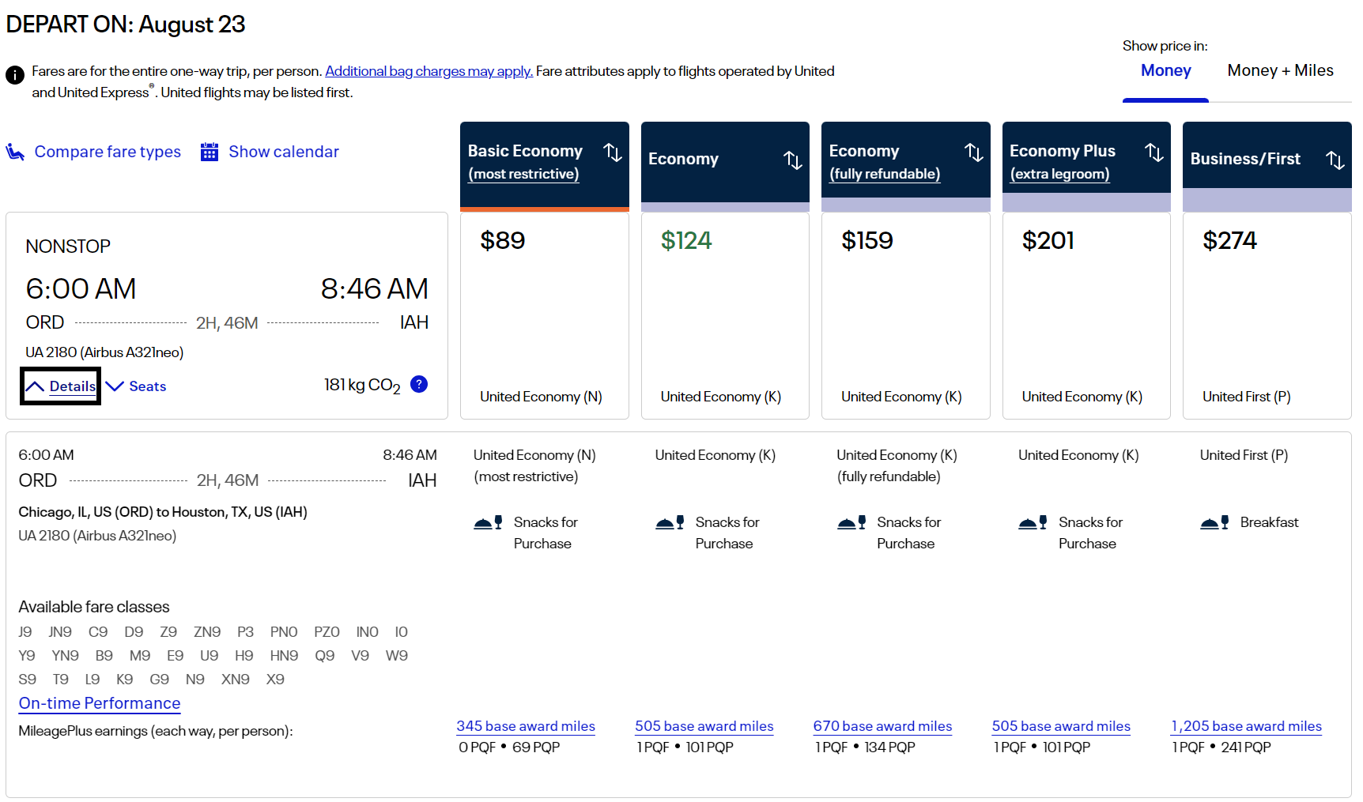
Task: Click the Breakfast meal label
Action: point(1269,522)
